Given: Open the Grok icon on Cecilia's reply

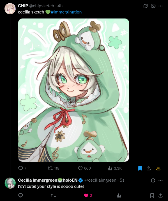Looking at the screenshot, I should tap(153, 180).
